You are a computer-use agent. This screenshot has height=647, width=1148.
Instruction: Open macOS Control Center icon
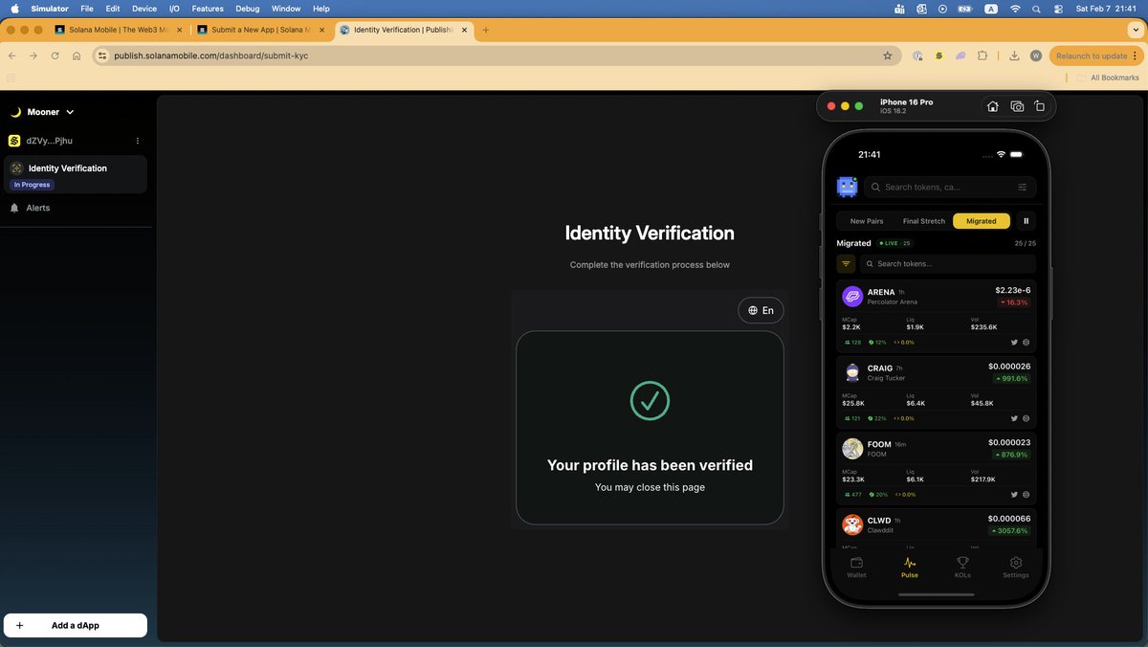1058,9
